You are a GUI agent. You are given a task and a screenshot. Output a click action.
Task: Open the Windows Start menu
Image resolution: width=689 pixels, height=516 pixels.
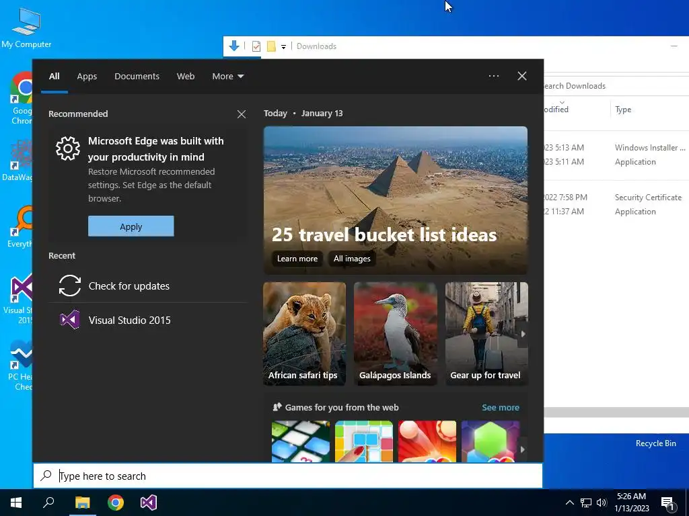(16, 503)
